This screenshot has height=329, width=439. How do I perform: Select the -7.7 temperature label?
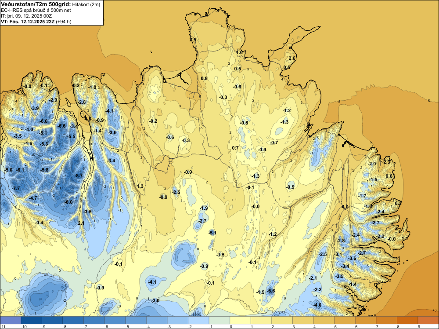point(16,188)
